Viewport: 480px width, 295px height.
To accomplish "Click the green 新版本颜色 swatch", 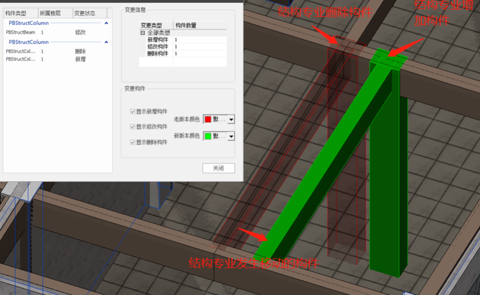I will pos(208,136).
